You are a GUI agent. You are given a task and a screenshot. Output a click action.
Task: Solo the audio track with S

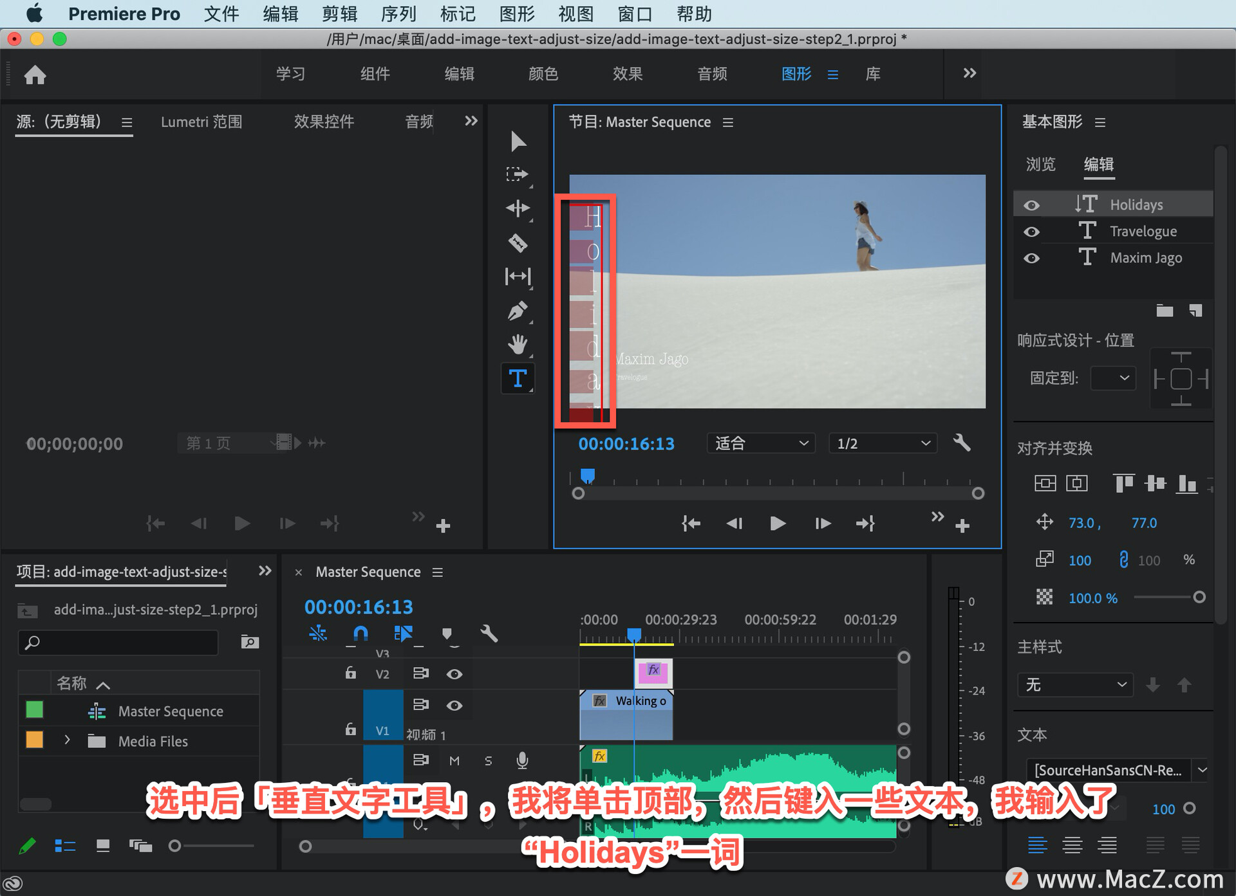tap(488, 761)
